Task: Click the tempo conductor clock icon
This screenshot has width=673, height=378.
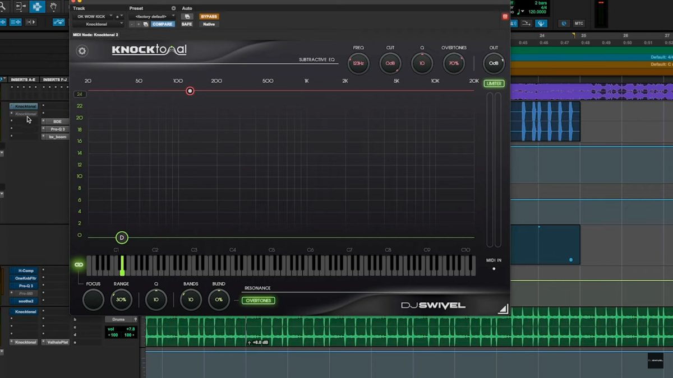Action: click(x=564, y=24)
